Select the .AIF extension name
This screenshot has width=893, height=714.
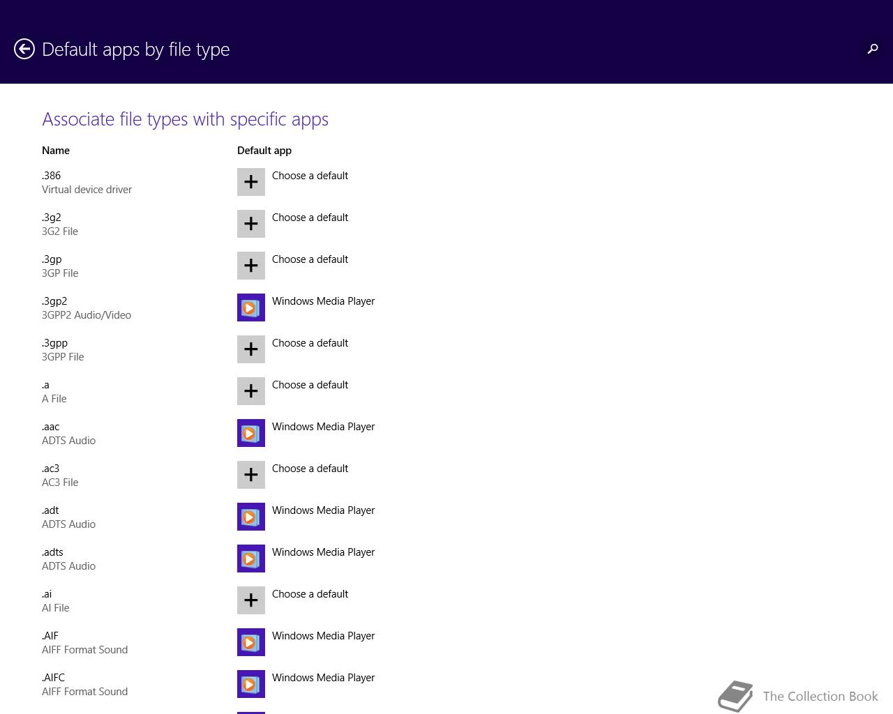pyautogui.click(x=50, y=636)
